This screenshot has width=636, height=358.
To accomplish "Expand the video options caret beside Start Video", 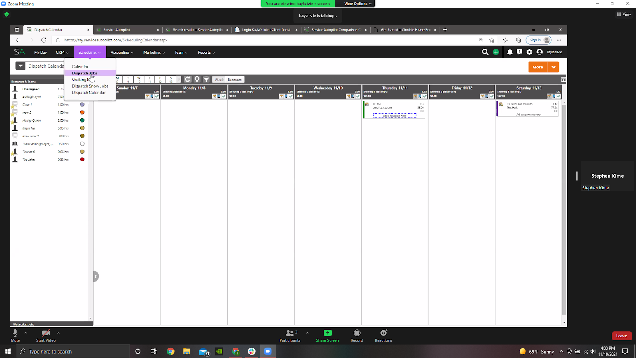I will coord(58,333).
